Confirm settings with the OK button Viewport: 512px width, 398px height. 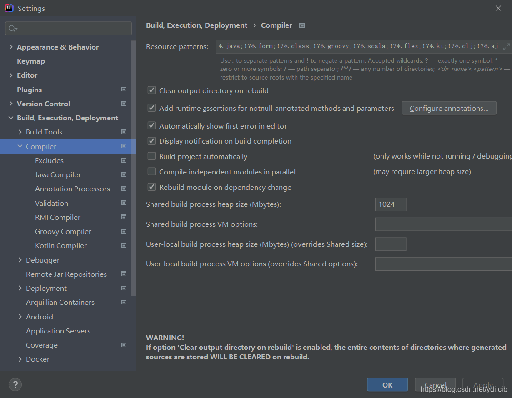(387, 385)
